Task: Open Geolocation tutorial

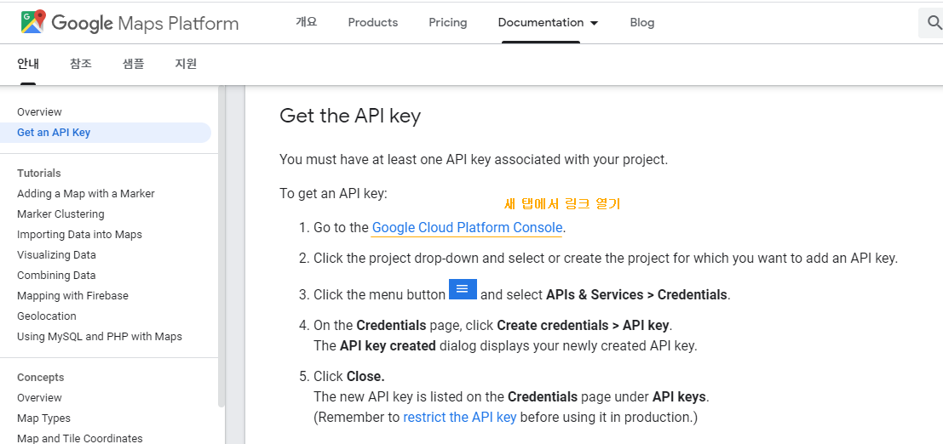Action: tap(46, 316)
